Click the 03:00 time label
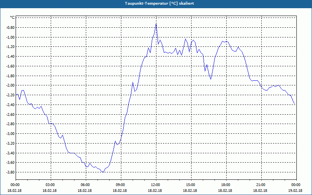 click(x=51, y=185)
